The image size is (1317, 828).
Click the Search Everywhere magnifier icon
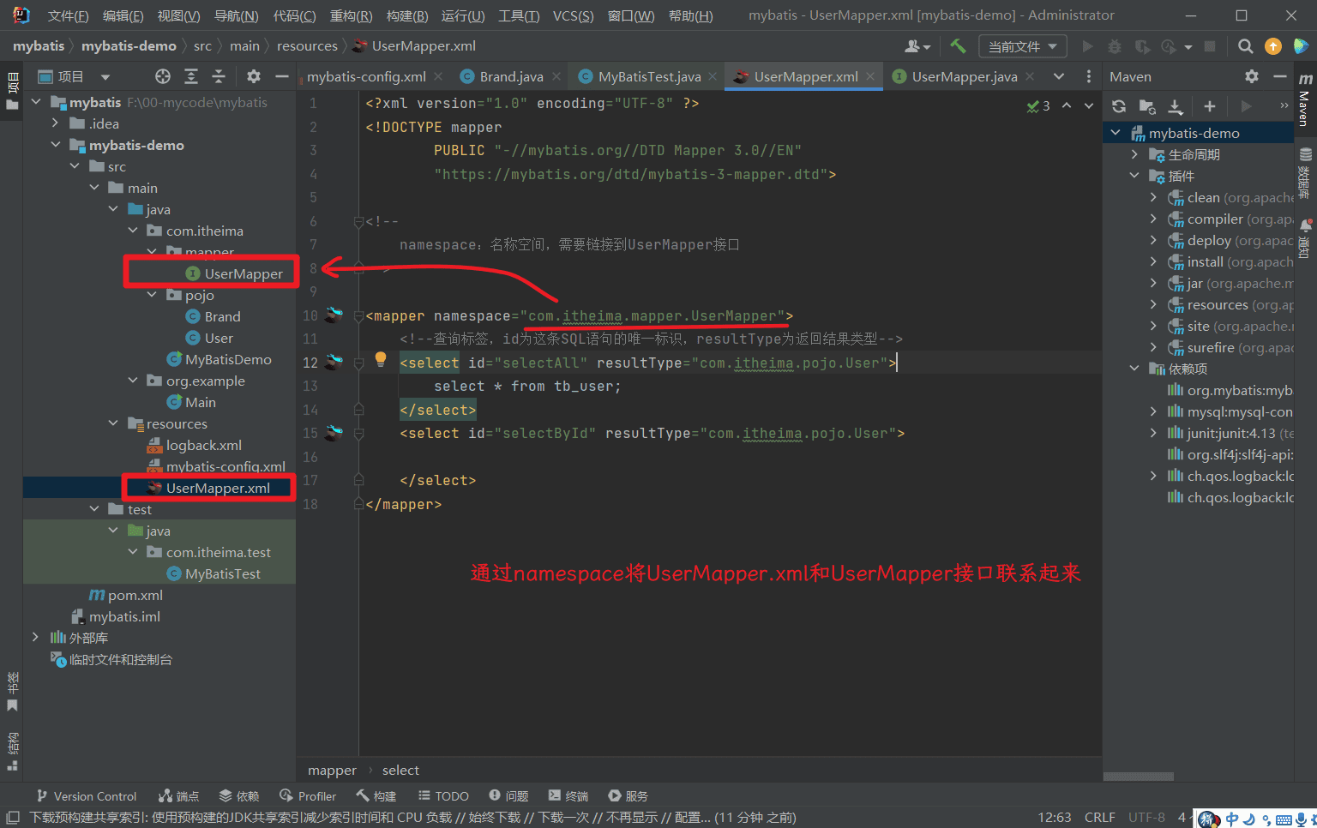coord(1245,46)
